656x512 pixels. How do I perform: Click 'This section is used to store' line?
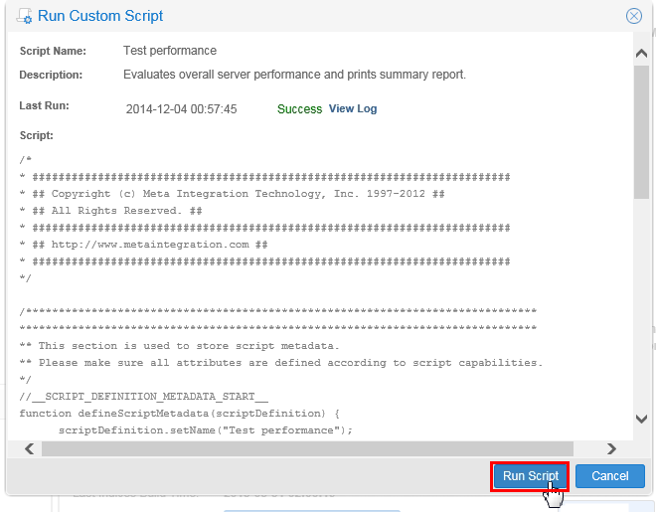[x=180, y=346]
